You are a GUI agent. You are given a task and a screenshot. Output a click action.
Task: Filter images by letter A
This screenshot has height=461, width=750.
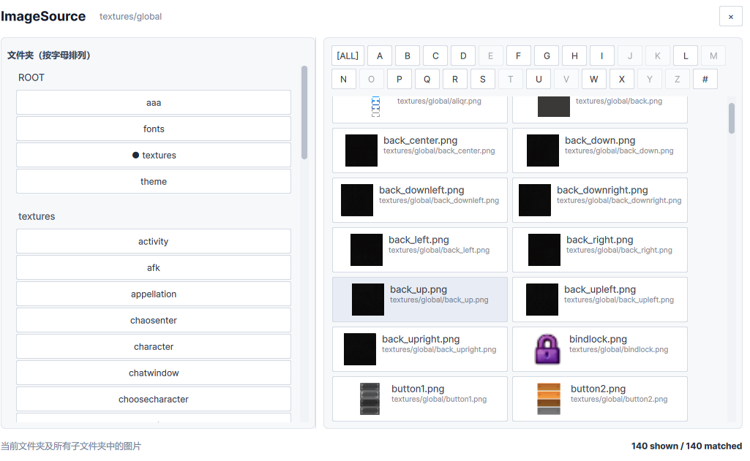click(380, 56)
